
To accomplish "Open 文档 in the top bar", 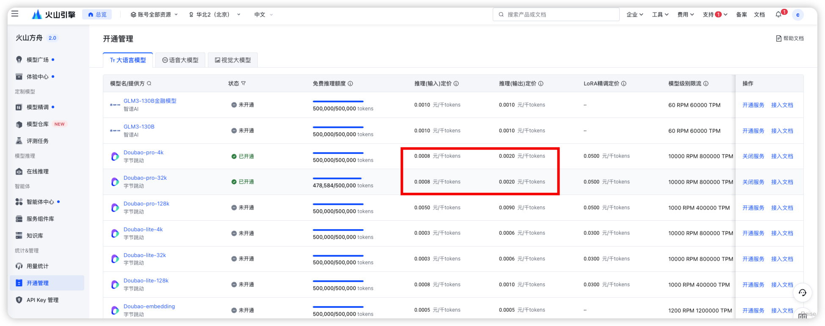I will click(x=759, y=14).
